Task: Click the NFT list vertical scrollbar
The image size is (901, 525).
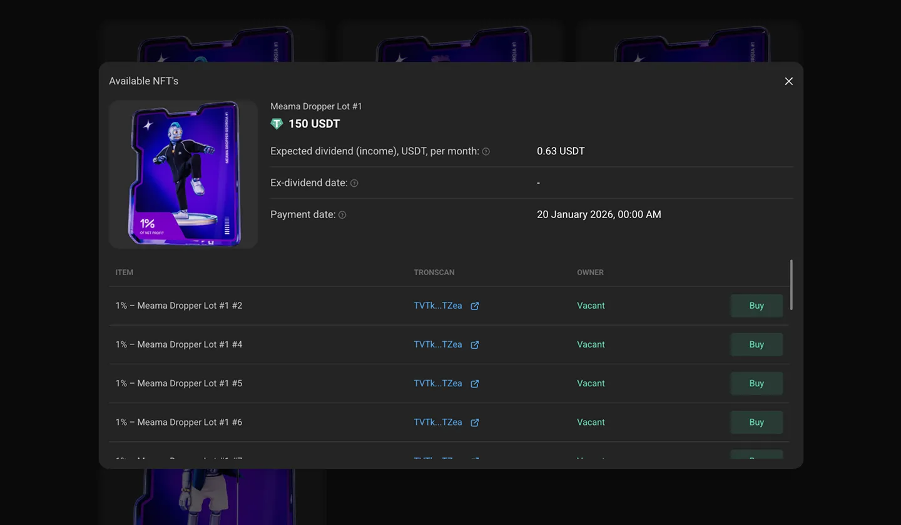Action: pos(792,285)
